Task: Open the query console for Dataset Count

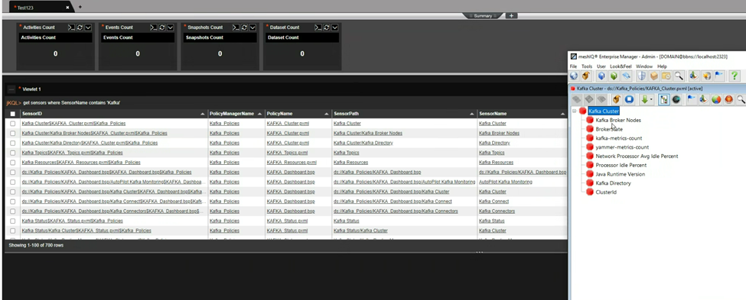Action: point(318,27)
